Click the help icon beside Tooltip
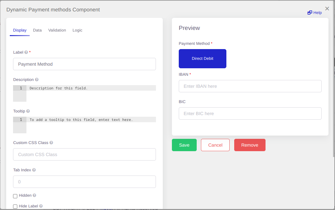335x210 pixels. 28,111
